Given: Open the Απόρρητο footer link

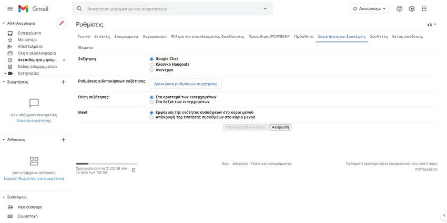Looking at the screenshot, I should pos(240,164).
